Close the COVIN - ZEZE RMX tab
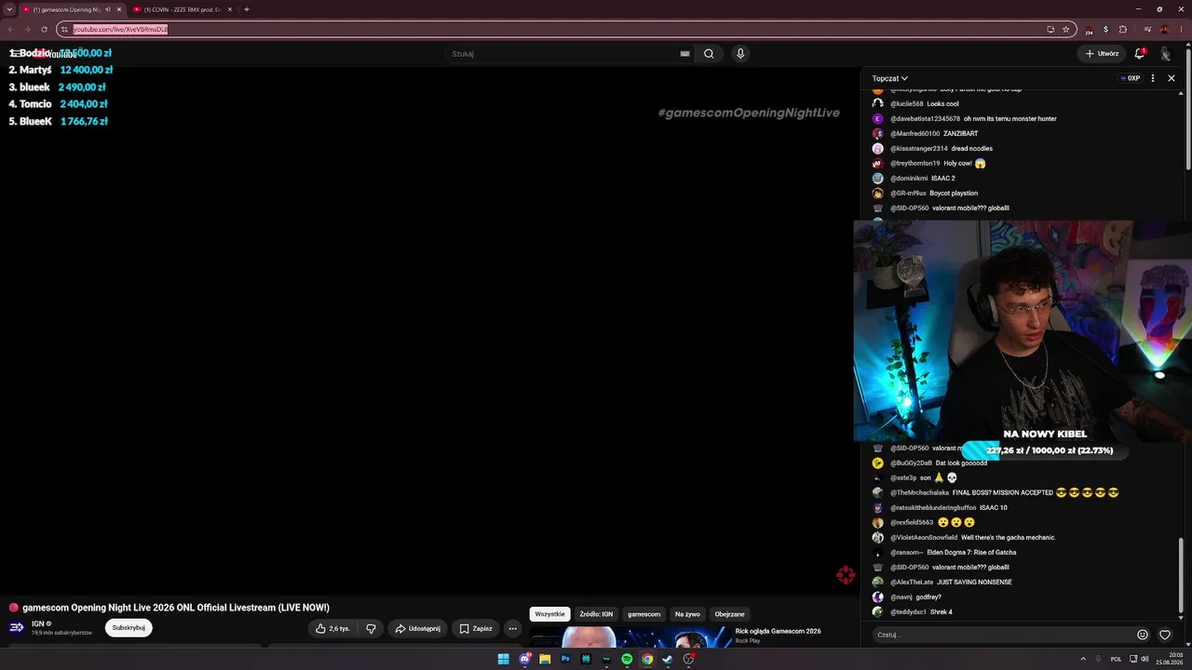Screen dimensions: 1192x670 click(229, 9)
